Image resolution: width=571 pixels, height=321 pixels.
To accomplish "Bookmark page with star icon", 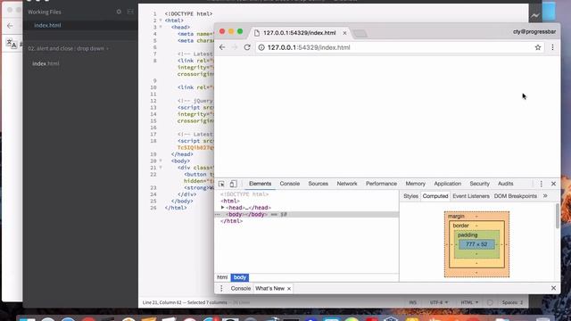I will (x=537, y=47).
